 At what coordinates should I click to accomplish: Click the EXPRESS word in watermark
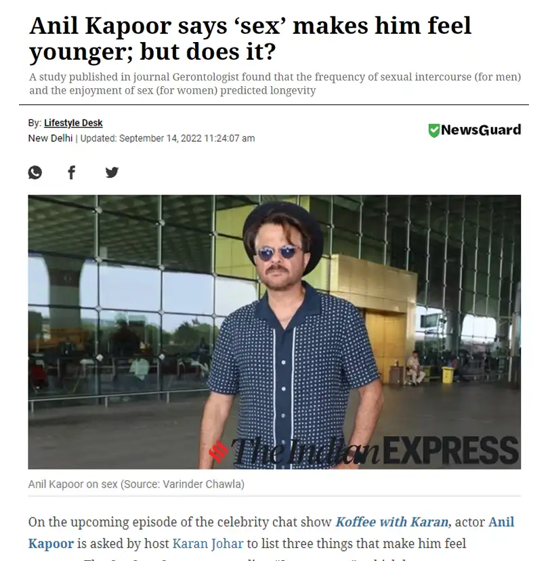click(x=451, y=450)
